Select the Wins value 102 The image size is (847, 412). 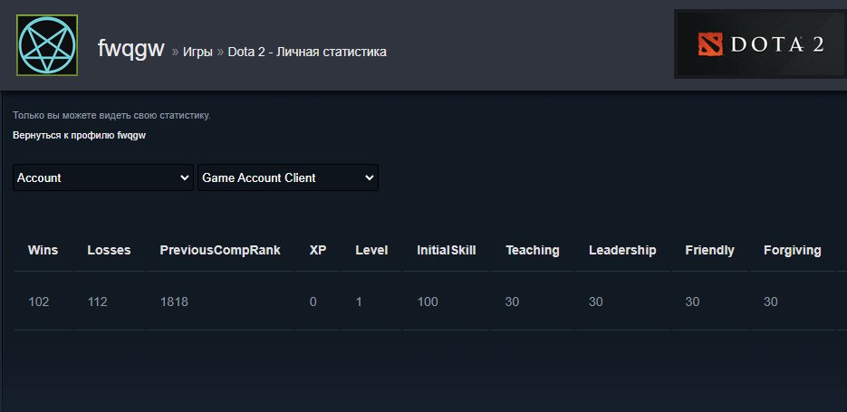(x=38, y=302)
